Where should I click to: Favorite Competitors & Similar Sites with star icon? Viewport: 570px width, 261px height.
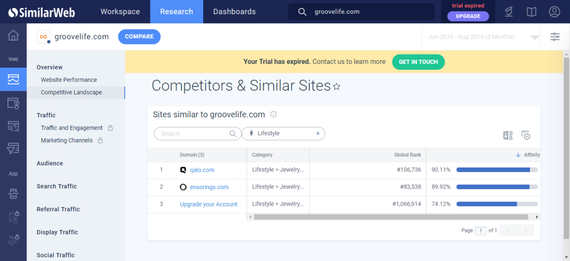(337, 86)
